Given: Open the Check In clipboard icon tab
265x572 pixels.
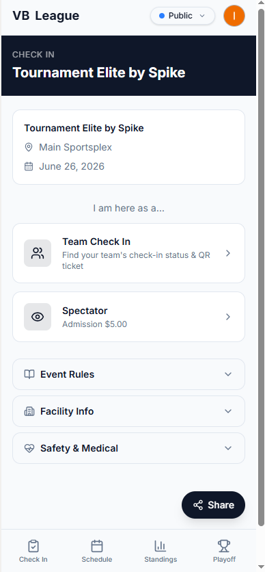Looking at the screenshot, I should tap(33, 546).
